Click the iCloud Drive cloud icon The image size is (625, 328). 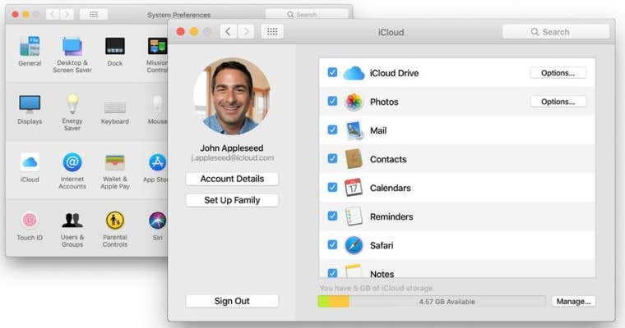(x=354, y=73)
